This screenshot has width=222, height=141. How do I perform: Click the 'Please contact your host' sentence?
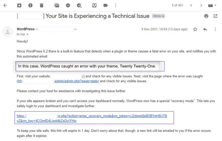pyautogui.click(x=71, y=91)
